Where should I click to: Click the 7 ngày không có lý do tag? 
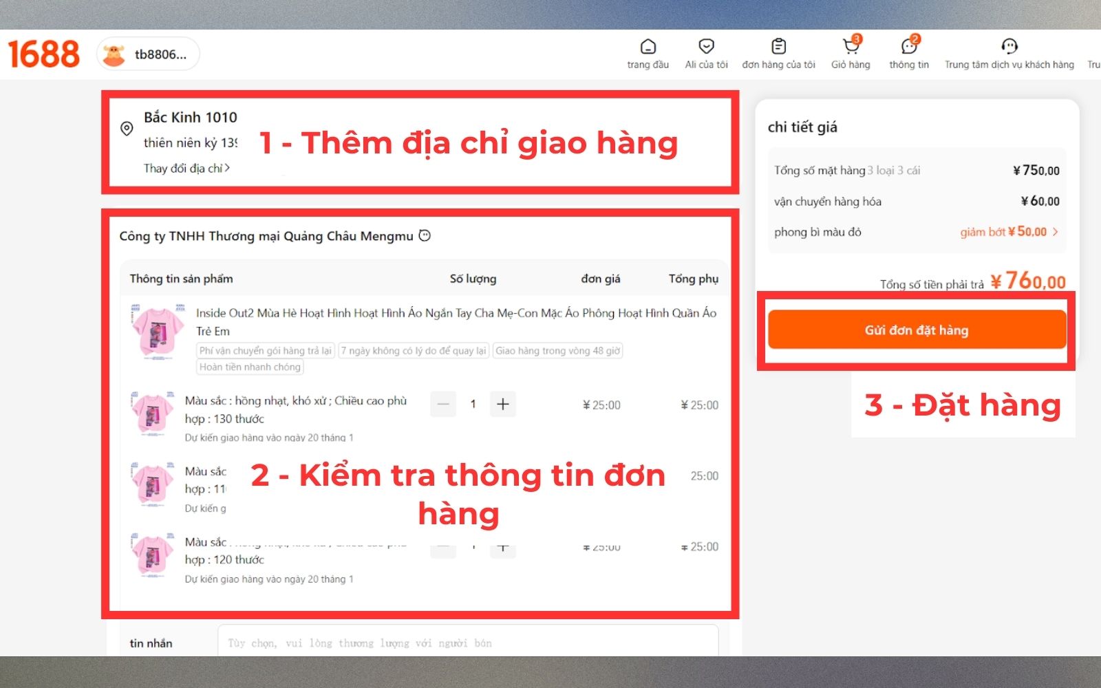[414, 350]
